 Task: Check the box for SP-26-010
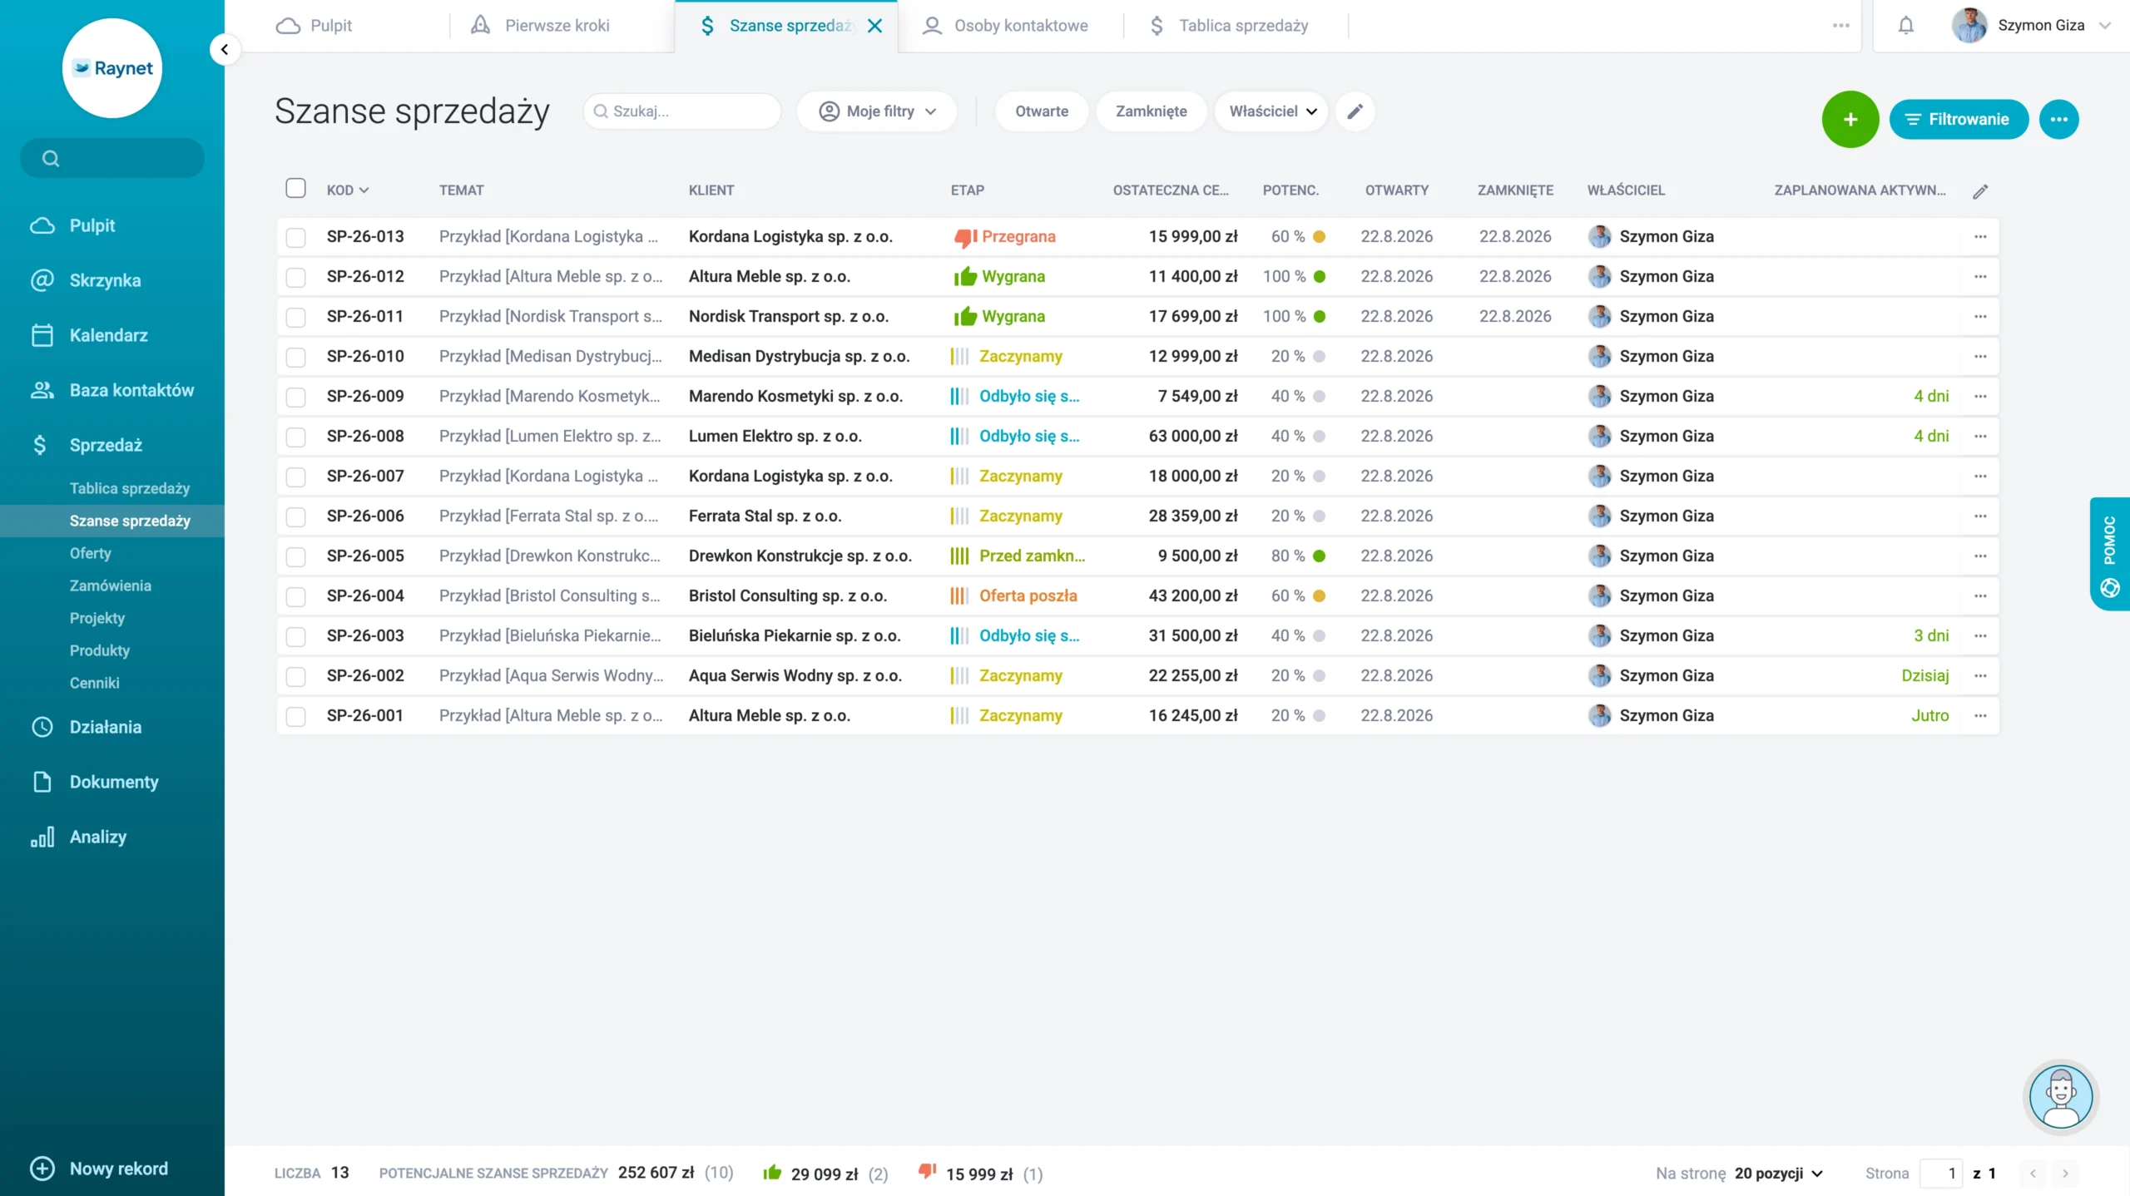point(295,358)
